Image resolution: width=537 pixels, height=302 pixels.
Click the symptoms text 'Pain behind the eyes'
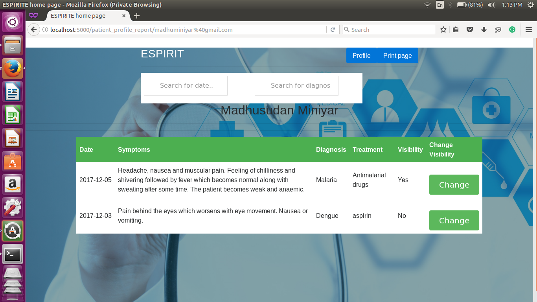tap(213, 215)
